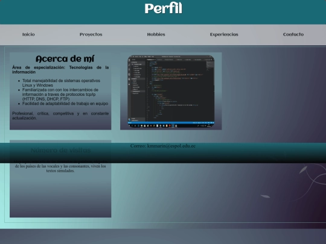The width and height of the screenshot is (326, 244).
Task: Click the textos simulados paragraph
Action: point(60,166)
